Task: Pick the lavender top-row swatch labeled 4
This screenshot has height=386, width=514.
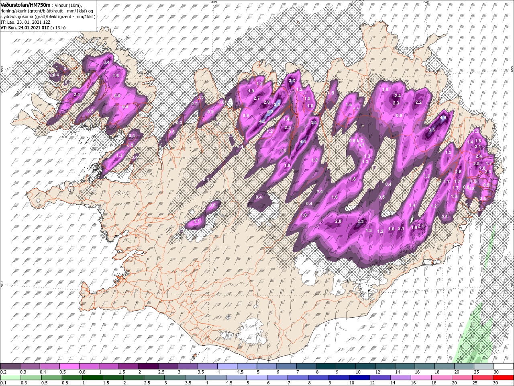Action: coord(227,366)
